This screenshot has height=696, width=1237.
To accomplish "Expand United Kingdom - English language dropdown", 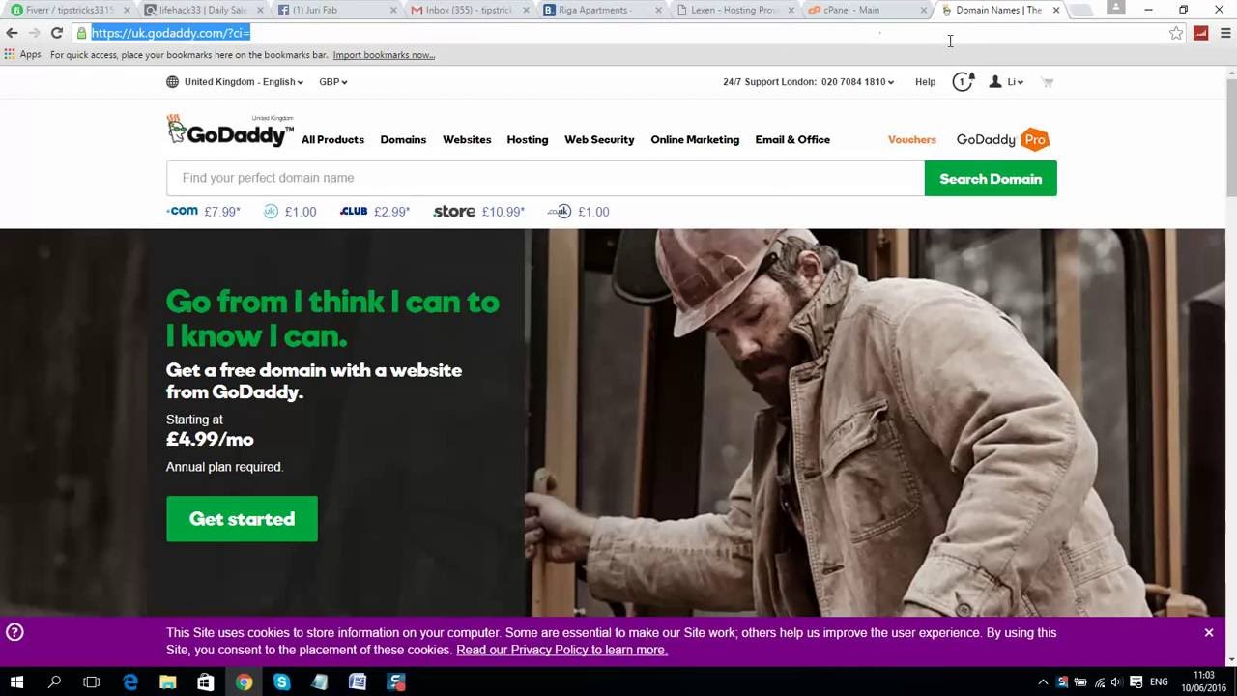I will point(235,82).
